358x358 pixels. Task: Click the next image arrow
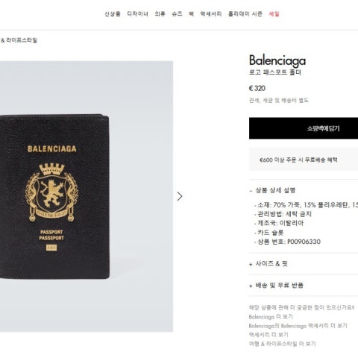click(180, 196)
